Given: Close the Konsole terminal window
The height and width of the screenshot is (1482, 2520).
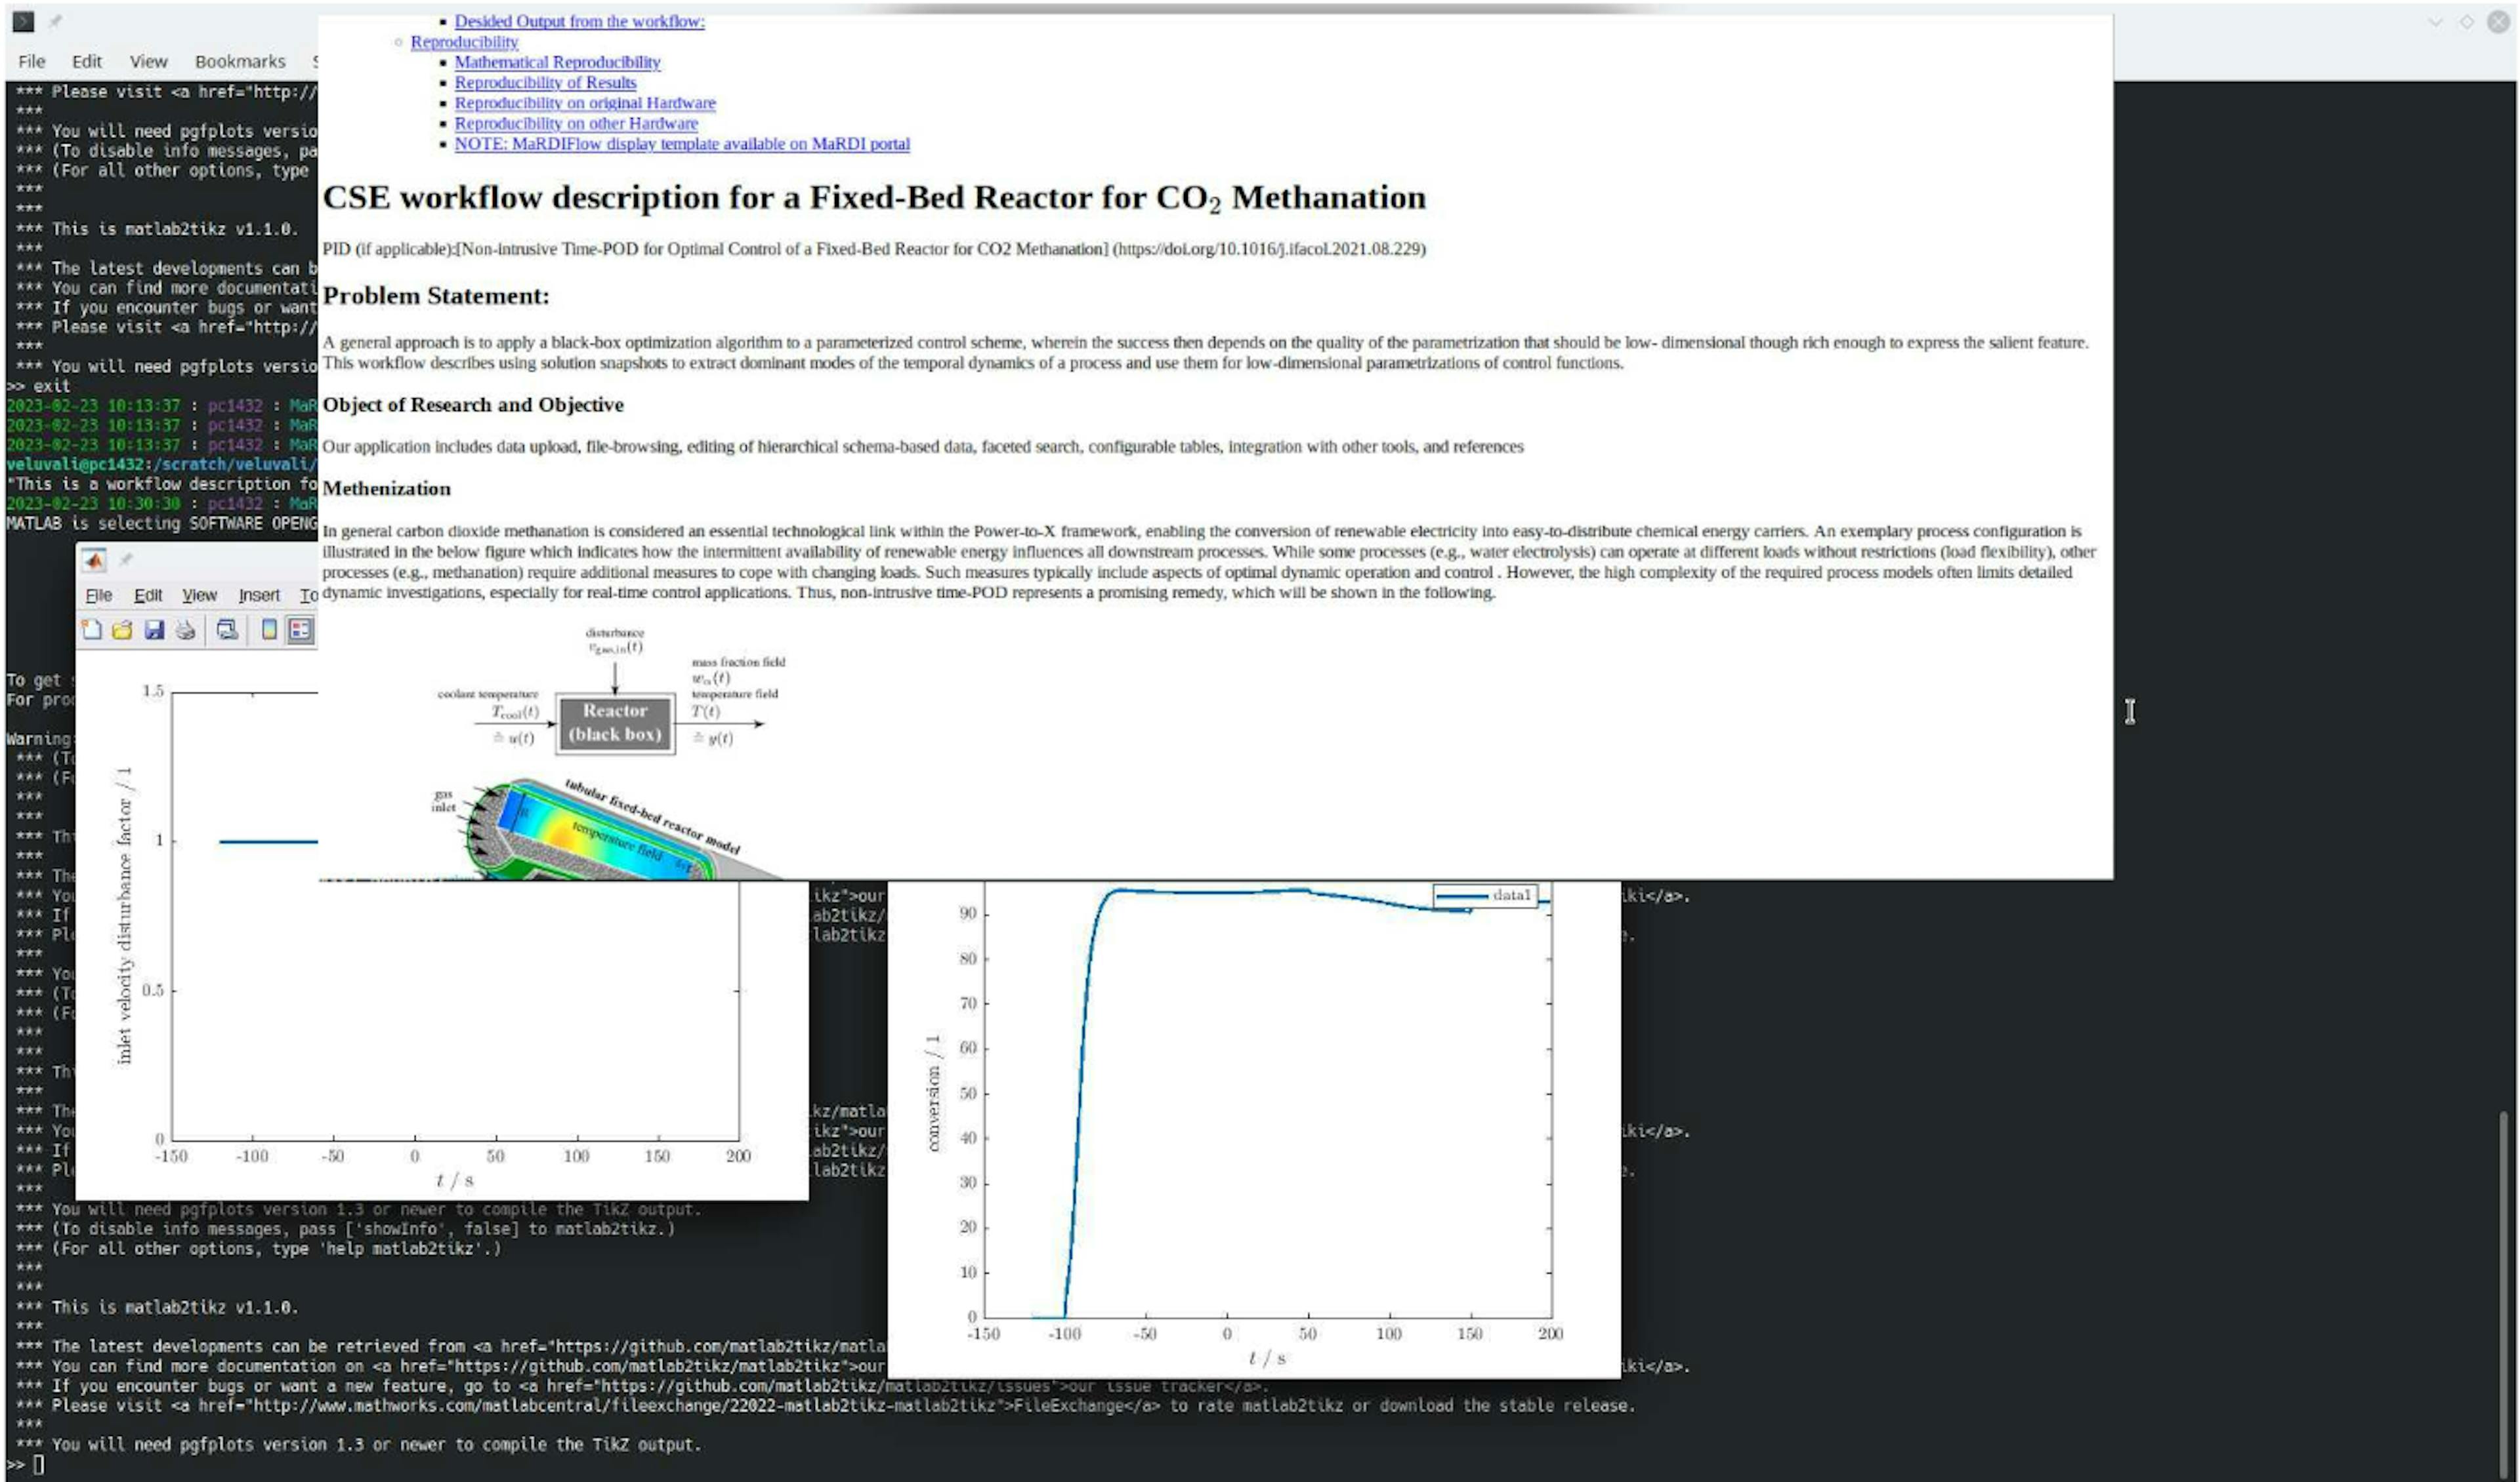Looking at the screenshot, I should pyautogui.click(x=2498, y=22).
